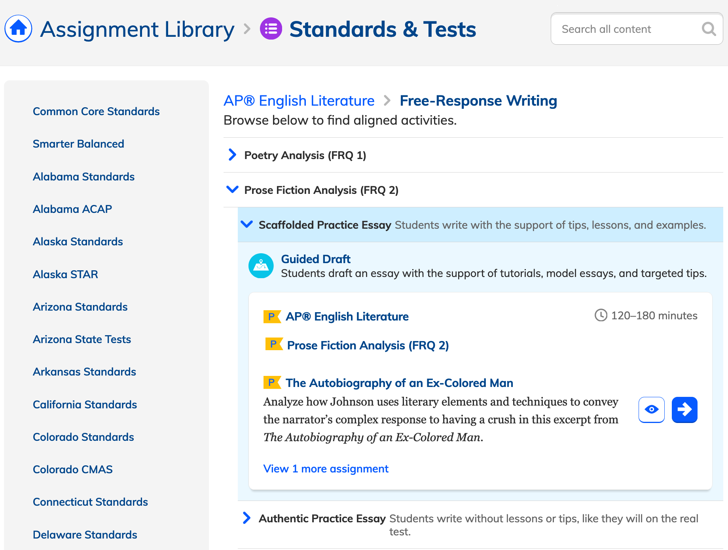Click Scaffolded Practice Essay title
Image resolution: width=728 pixels, height=550 pixels.
tap(325, 225)
